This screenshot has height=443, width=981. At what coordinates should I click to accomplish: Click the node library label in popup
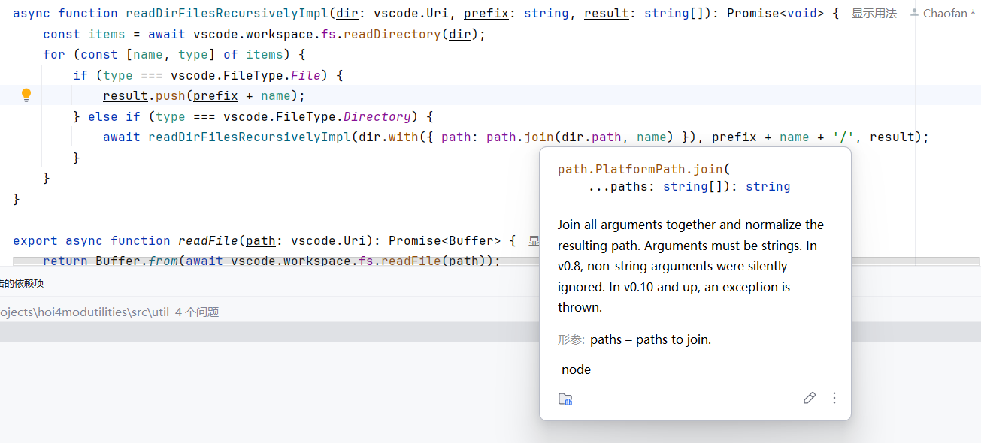pos(576,369)
